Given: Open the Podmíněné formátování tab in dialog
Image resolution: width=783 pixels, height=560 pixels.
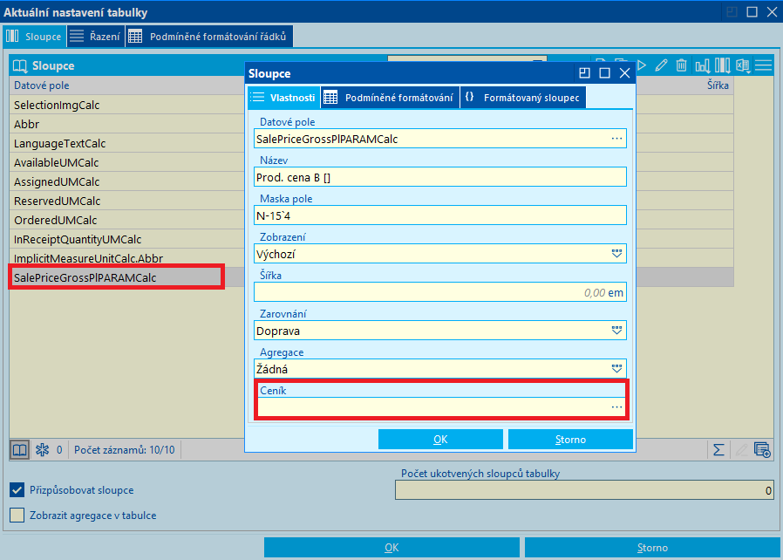Looking at the screenshot, I should pos(390,98).
